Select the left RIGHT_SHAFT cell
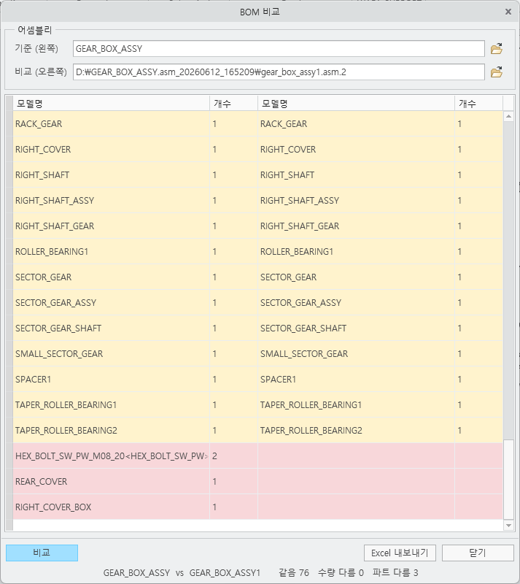520x584 pixels. [112, 174]
